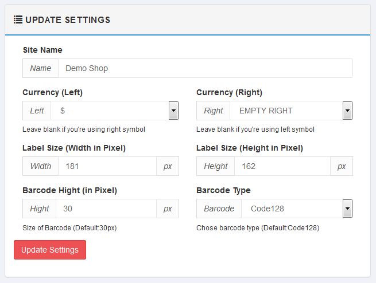Click the list icon beside Update Settings

tap(18, 20)
